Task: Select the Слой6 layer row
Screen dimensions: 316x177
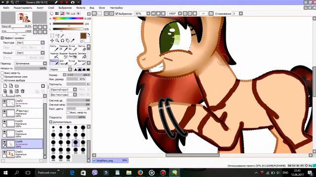Action: pos(22,144)
